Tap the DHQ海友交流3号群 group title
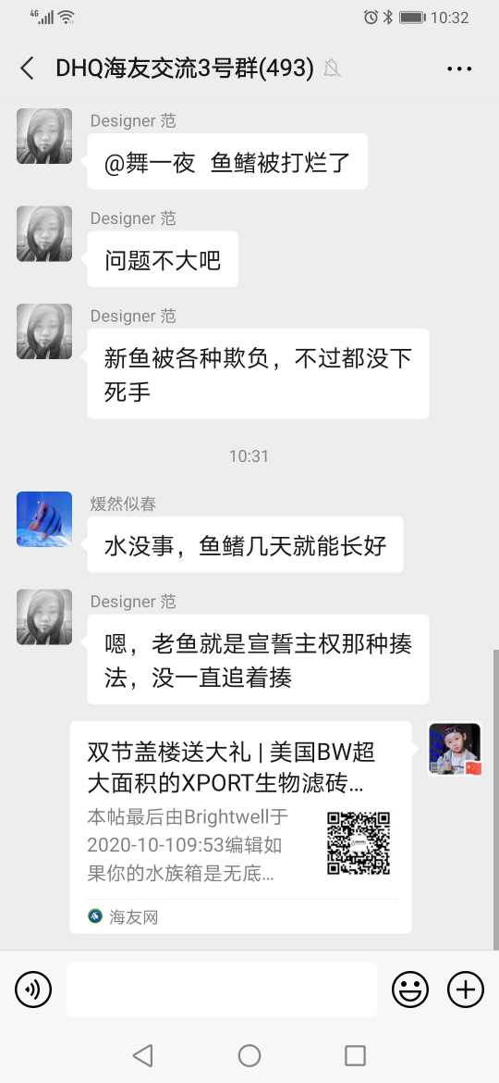This screenshot has height=1083, width=499. 185,68
